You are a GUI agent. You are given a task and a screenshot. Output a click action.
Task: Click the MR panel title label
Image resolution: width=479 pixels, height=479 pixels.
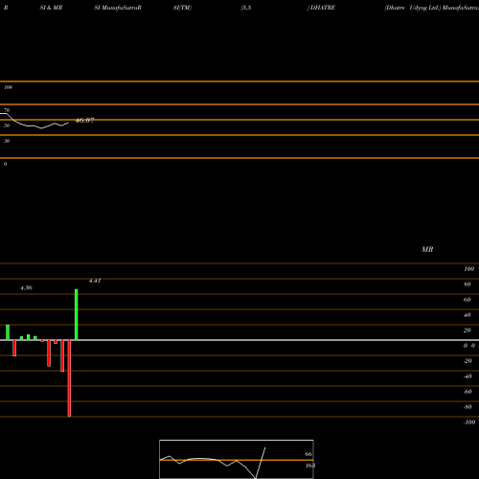point(427,249)
